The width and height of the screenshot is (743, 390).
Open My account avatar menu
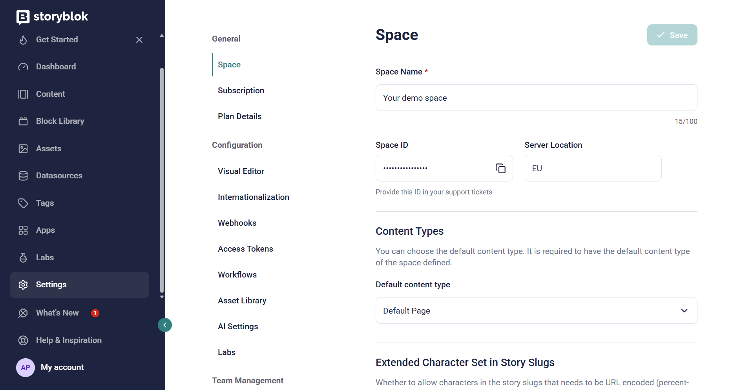click(26, 368)
